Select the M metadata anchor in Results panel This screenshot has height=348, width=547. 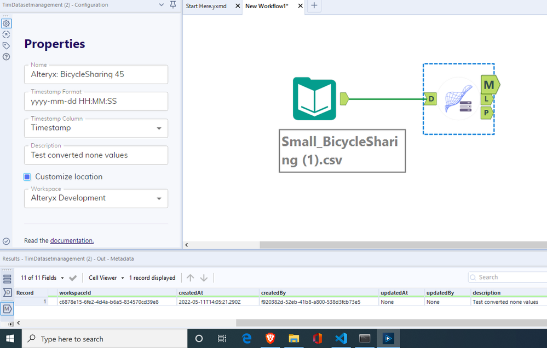click(x=7, y=309)
